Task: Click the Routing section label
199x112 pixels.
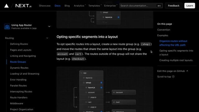Action: [x=9, y=38]
